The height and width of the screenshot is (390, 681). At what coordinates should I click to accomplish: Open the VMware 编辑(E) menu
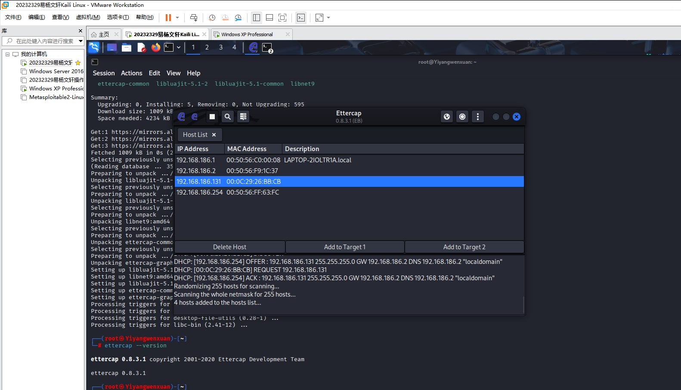pyautogui.click(x=37, y=17)
